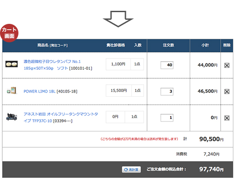Click the red カート画面 badge
This screenshot has width=236, height=180.
(x=9, y=33)
